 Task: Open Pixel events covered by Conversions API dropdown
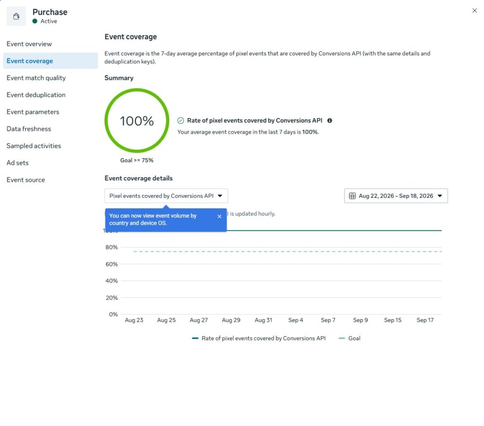coord(166,196)
